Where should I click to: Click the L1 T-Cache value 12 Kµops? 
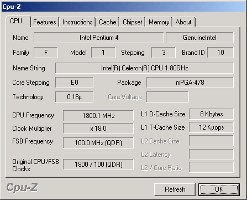tap(211, 127)
